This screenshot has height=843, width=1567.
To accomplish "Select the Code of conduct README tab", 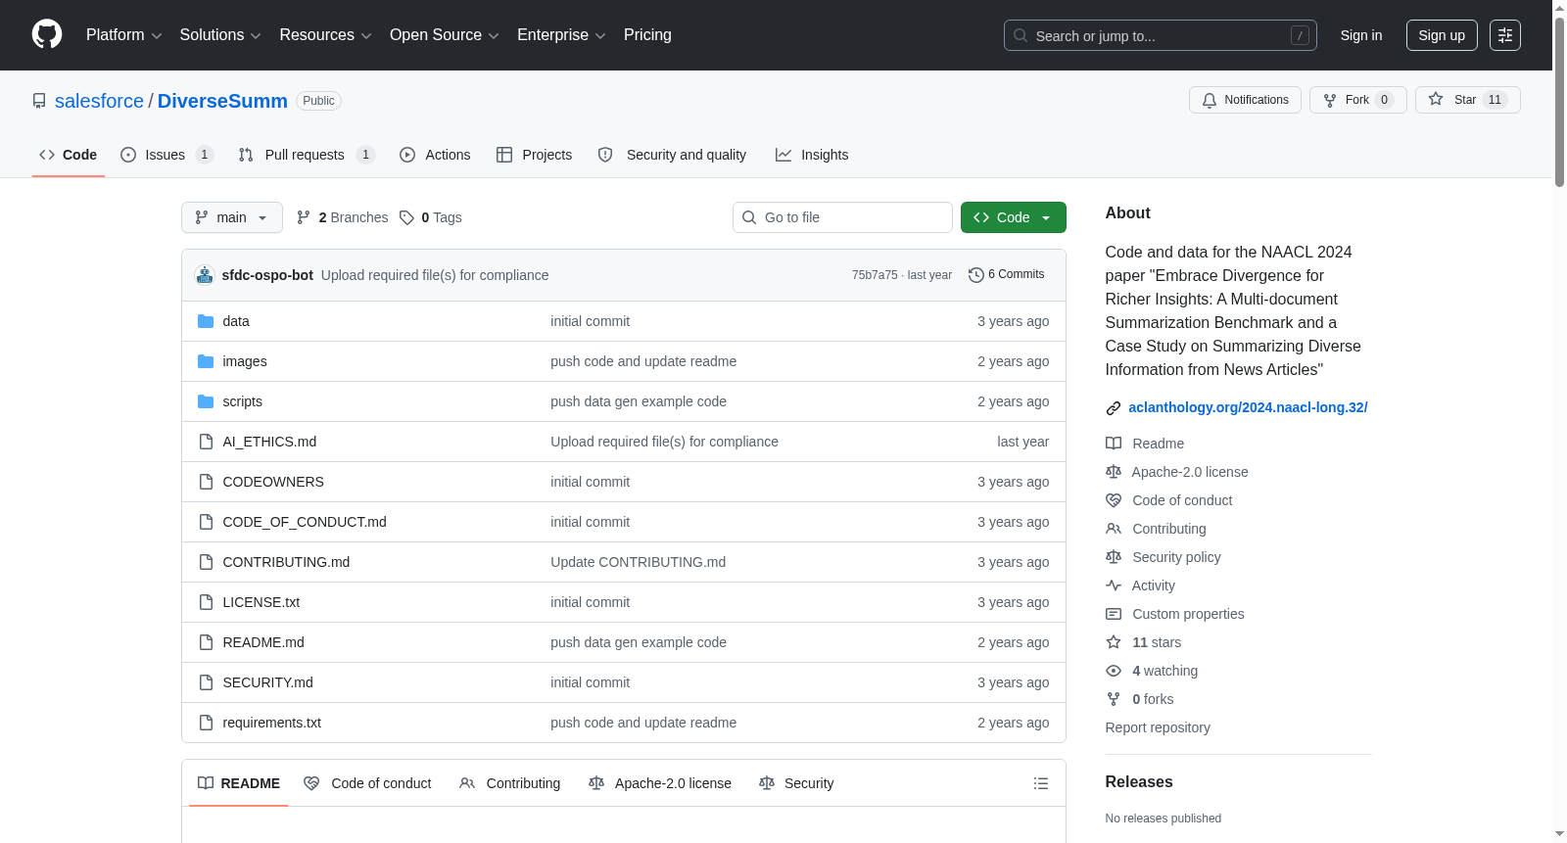I will click(367, 783).
